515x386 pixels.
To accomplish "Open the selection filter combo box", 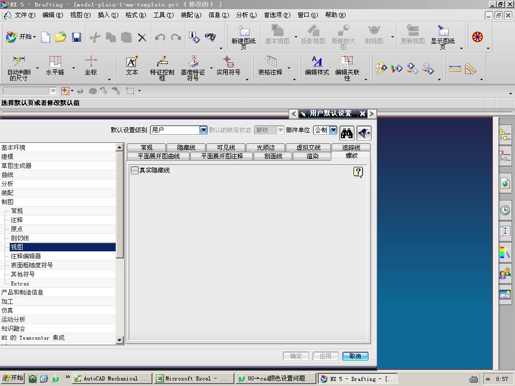I will [x=30, y=91].
